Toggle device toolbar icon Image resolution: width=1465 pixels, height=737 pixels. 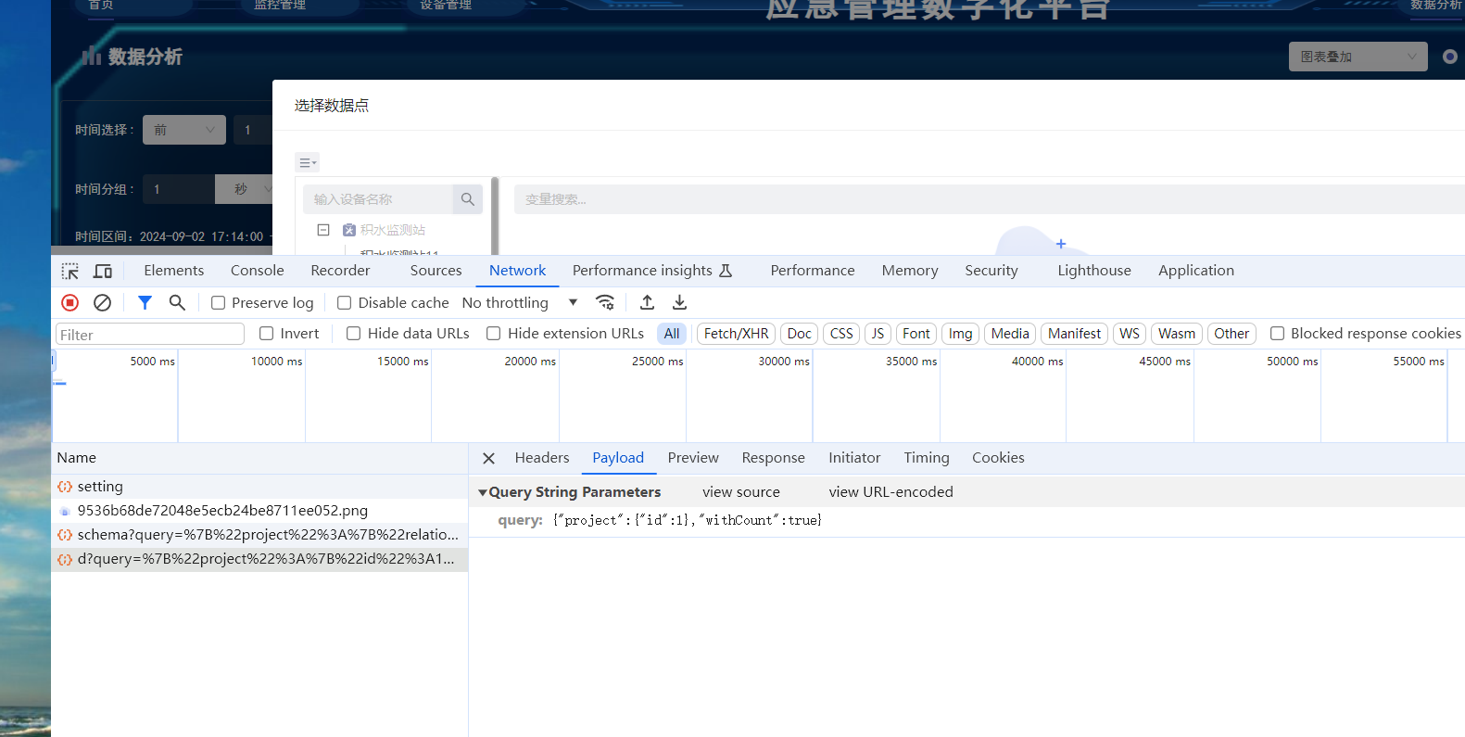coord(103,271)
